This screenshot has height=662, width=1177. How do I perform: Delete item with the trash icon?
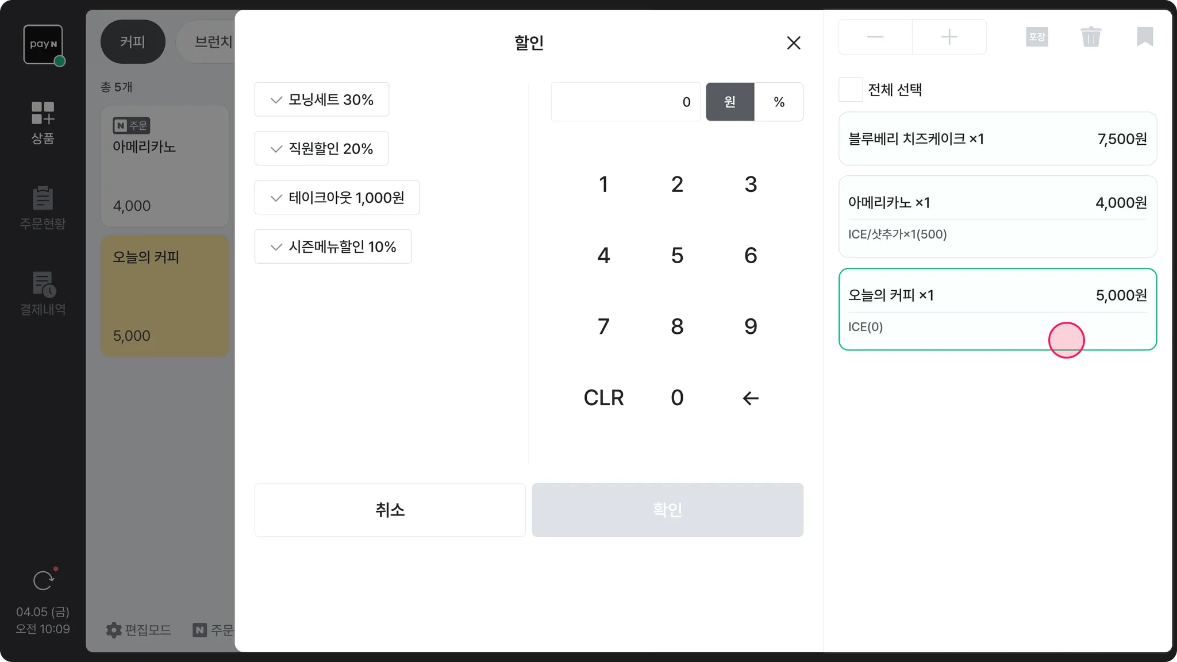point(1090,37)
